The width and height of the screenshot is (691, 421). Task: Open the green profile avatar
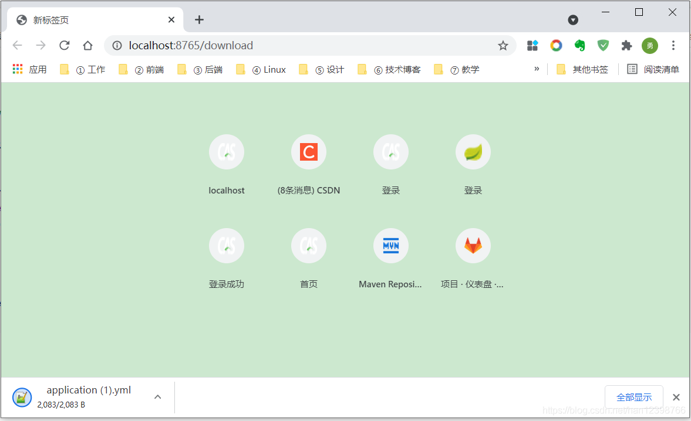coord(649,45)
